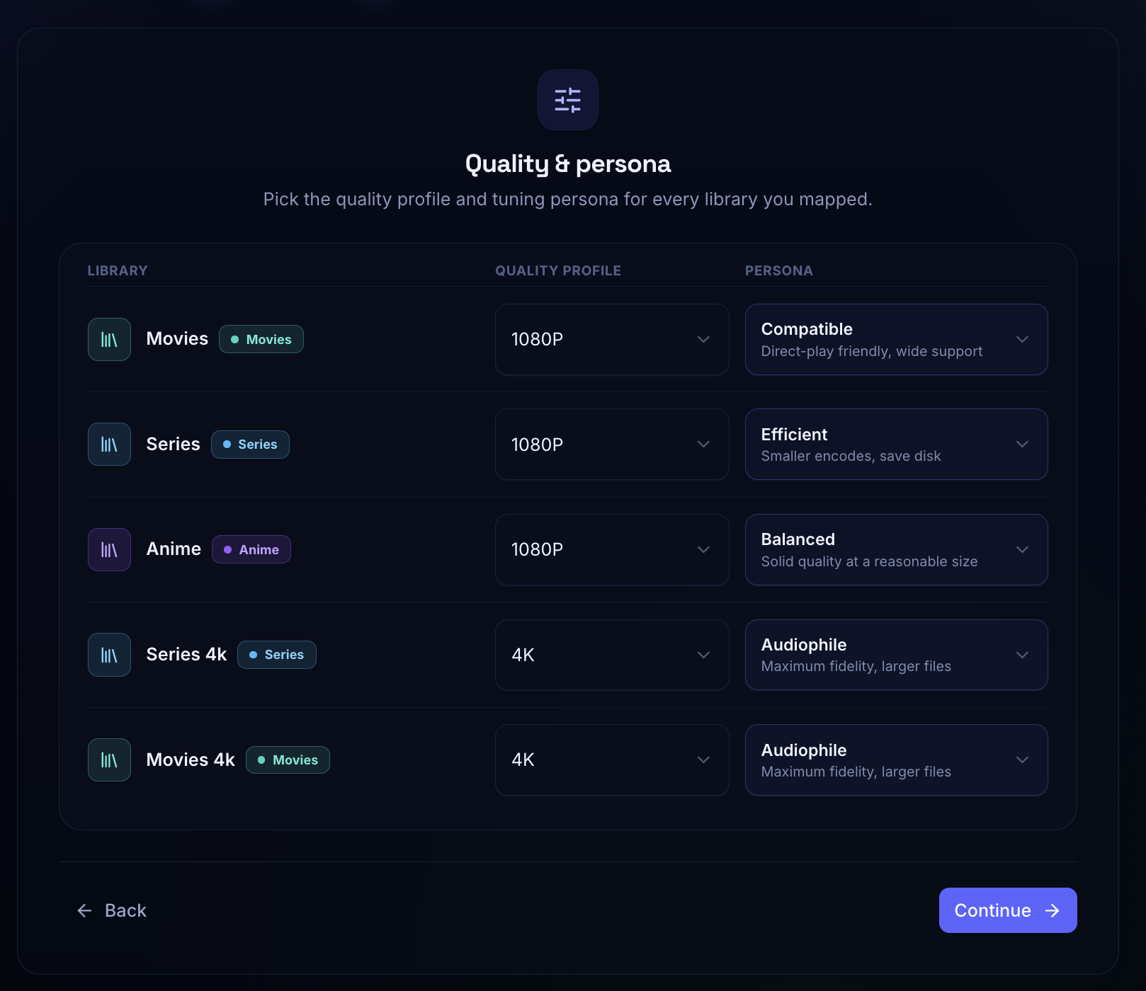Open the Movies quality profile dropdown

612,339
